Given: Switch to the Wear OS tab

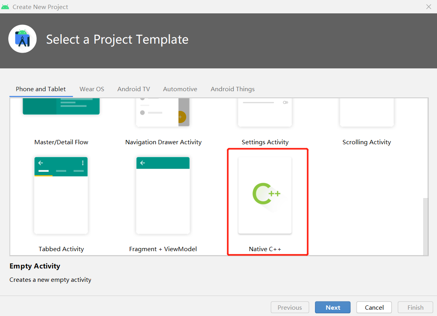Looking at the screenshot, I should 92,89.
